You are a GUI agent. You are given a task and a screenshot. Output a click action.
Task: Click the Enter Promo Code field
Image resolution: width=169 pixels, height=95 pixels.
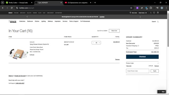point(138,71)
